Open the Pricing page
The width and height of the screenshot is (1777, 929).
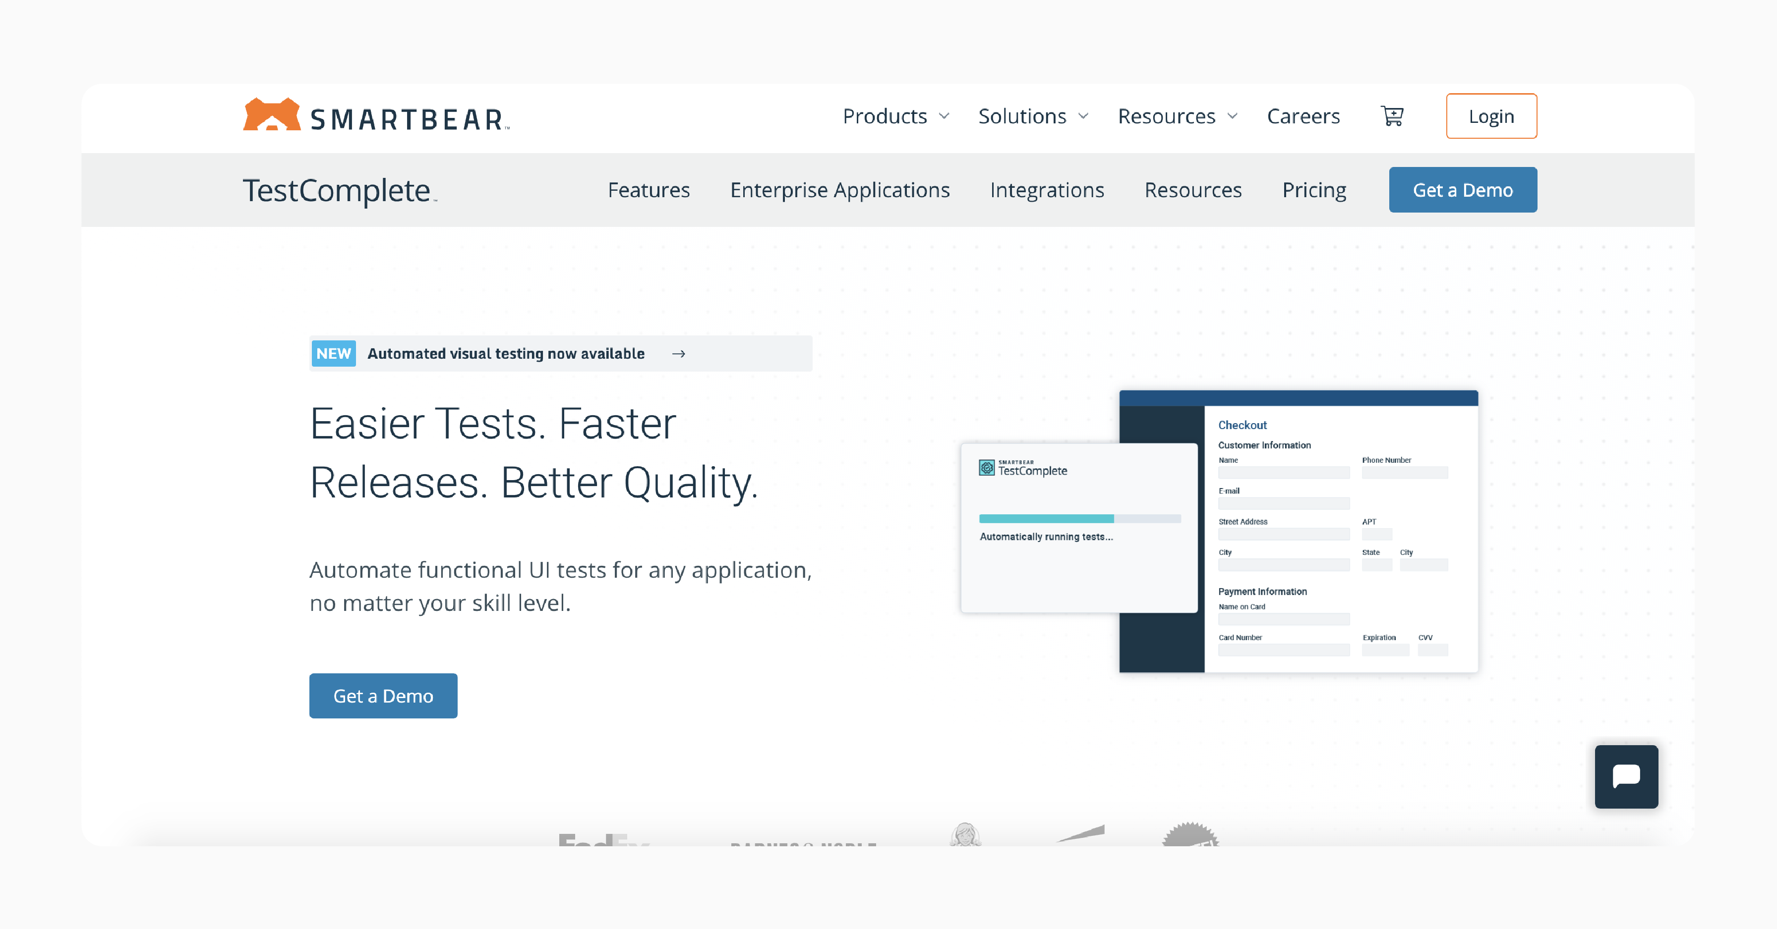[x=1313, y=190]
